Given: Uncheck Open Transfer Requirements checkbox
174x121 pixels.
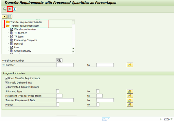Looking at the screenshot, I should coord(6,78).
